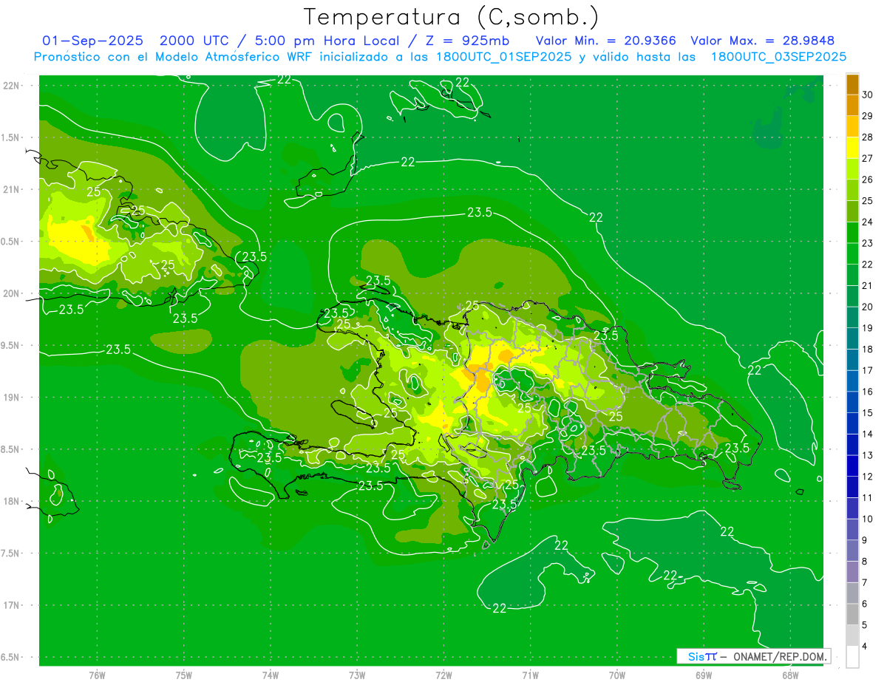Click the 21N latitude axis label
This screenshot has height=685, width=887.
[x=12, y=189]
